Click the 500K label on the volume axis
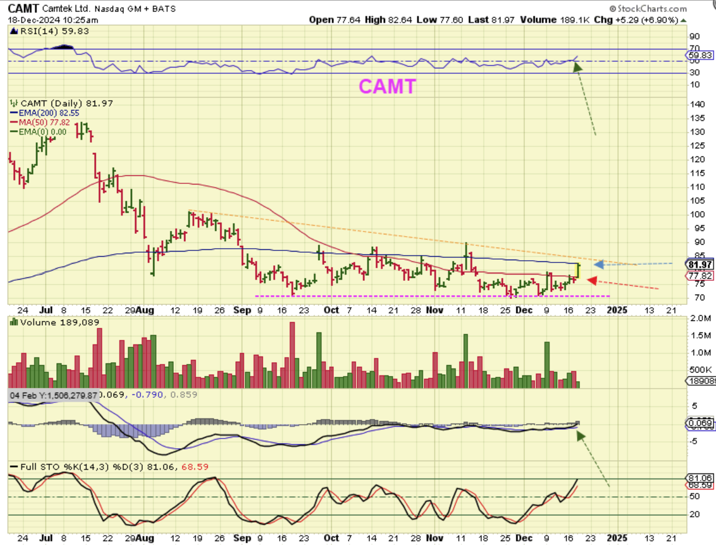Viewport: 716px width, 545px height. point(701,370)
